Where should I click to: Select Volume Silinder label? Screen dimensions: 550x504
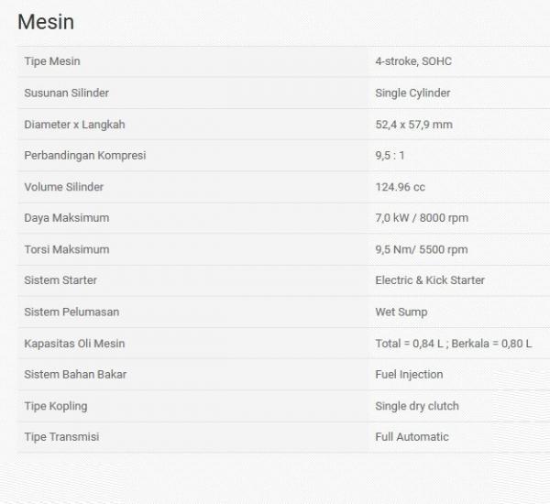pos(63,187)
